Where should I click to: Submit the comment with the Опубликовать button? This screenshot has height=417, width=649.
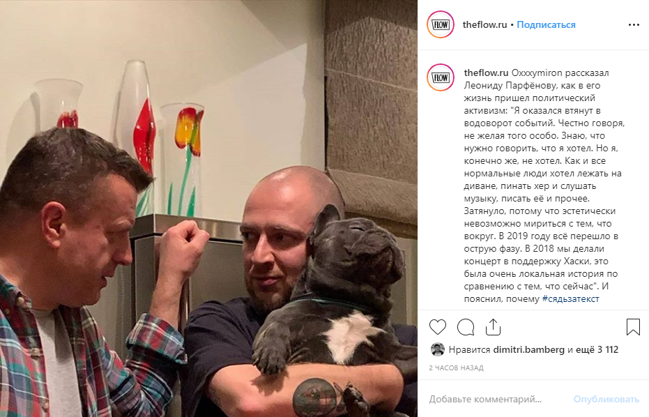point(606,399)
